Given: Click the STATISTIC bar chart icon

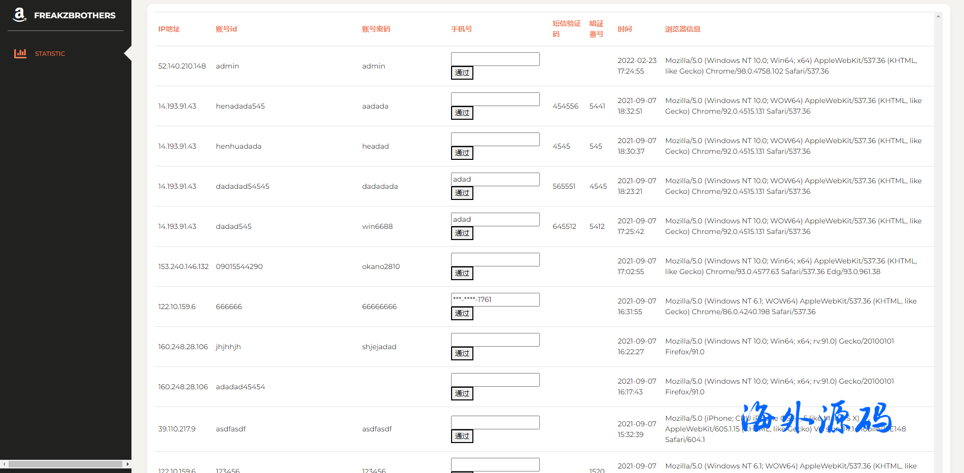Looking at the screenshot, I should pyautogui.click(x=20, y=53).
